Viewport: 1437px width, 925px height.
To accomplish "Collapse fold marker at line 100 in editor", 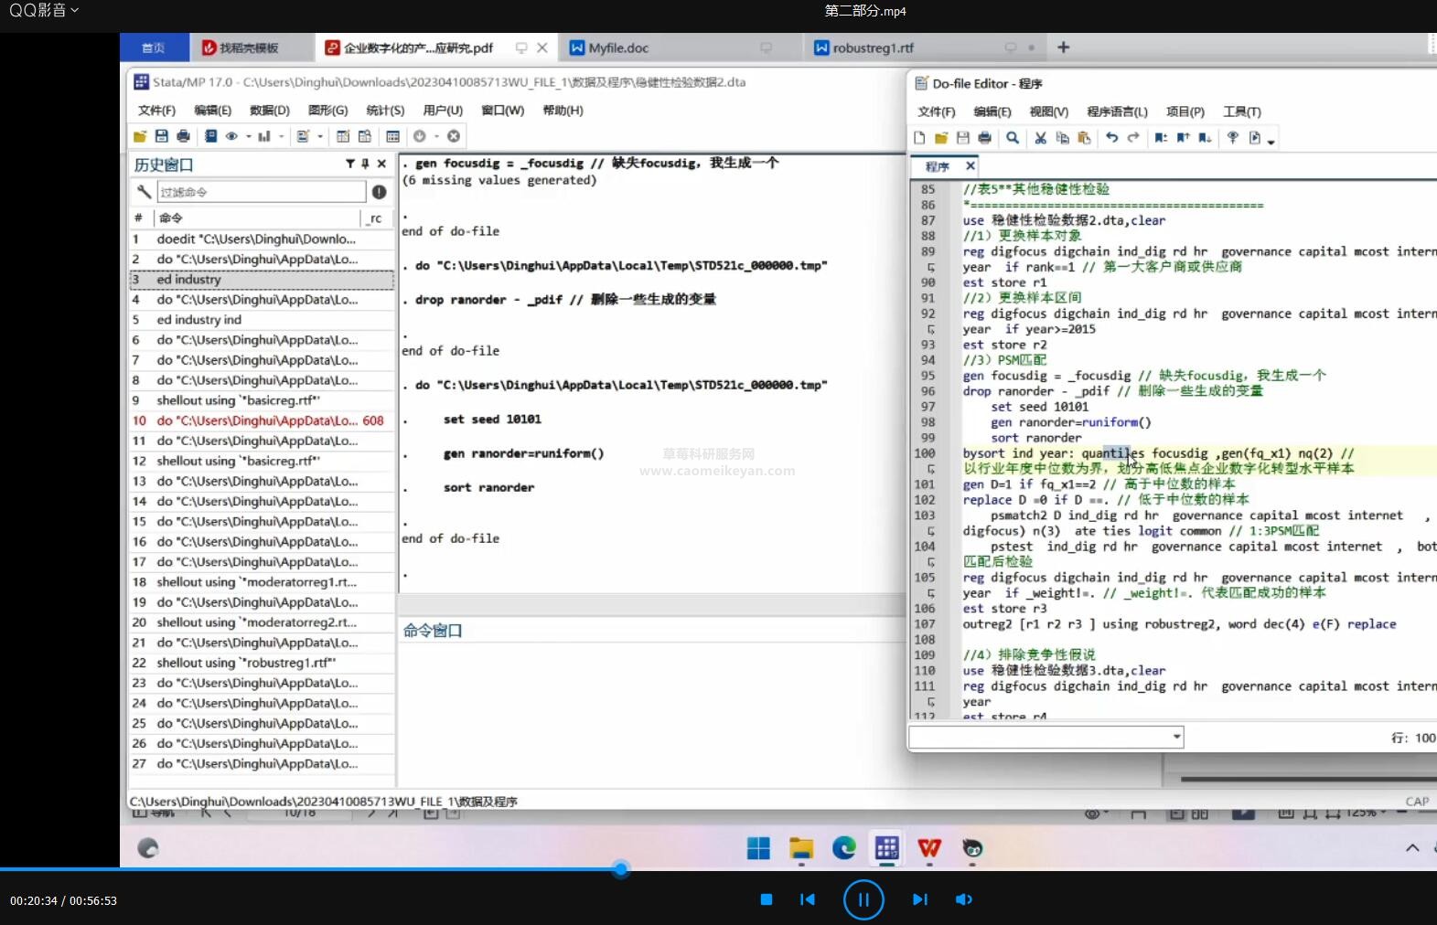I will (x=930, y=468).
